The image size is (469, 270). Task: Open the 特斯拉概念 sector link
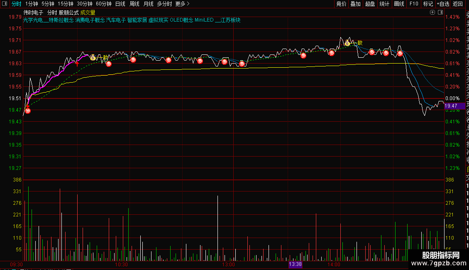coord(61,20)
